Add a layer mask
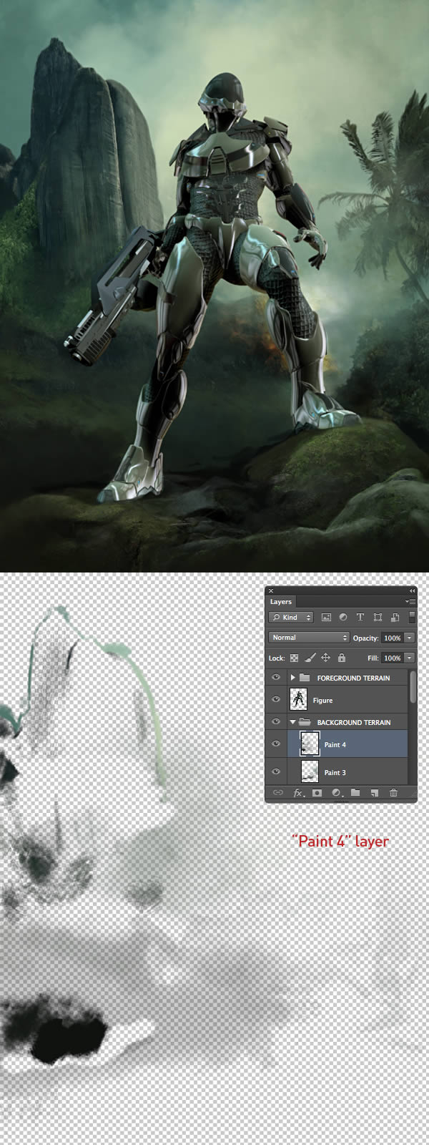This screenshot has height=1145, width=429. pos(317,793)
